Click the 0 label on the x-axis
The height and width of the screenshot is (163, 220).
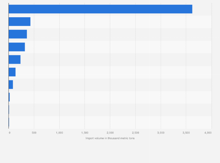(9, 133)
